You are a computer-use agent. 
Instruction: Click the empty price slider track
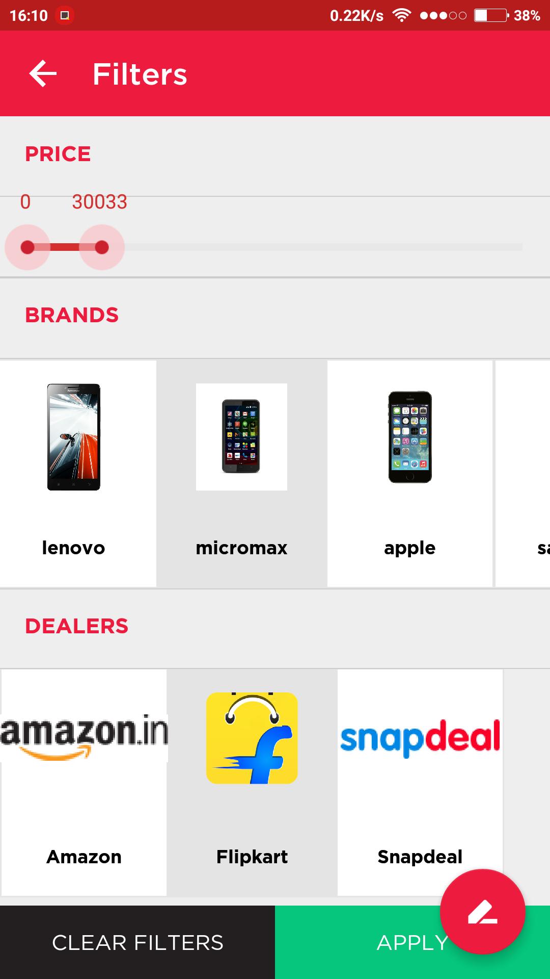323,247
